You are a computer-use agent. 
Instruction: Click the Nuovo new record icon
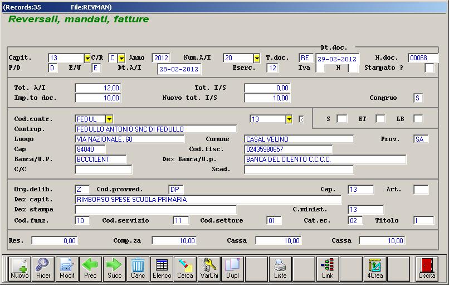19,269
